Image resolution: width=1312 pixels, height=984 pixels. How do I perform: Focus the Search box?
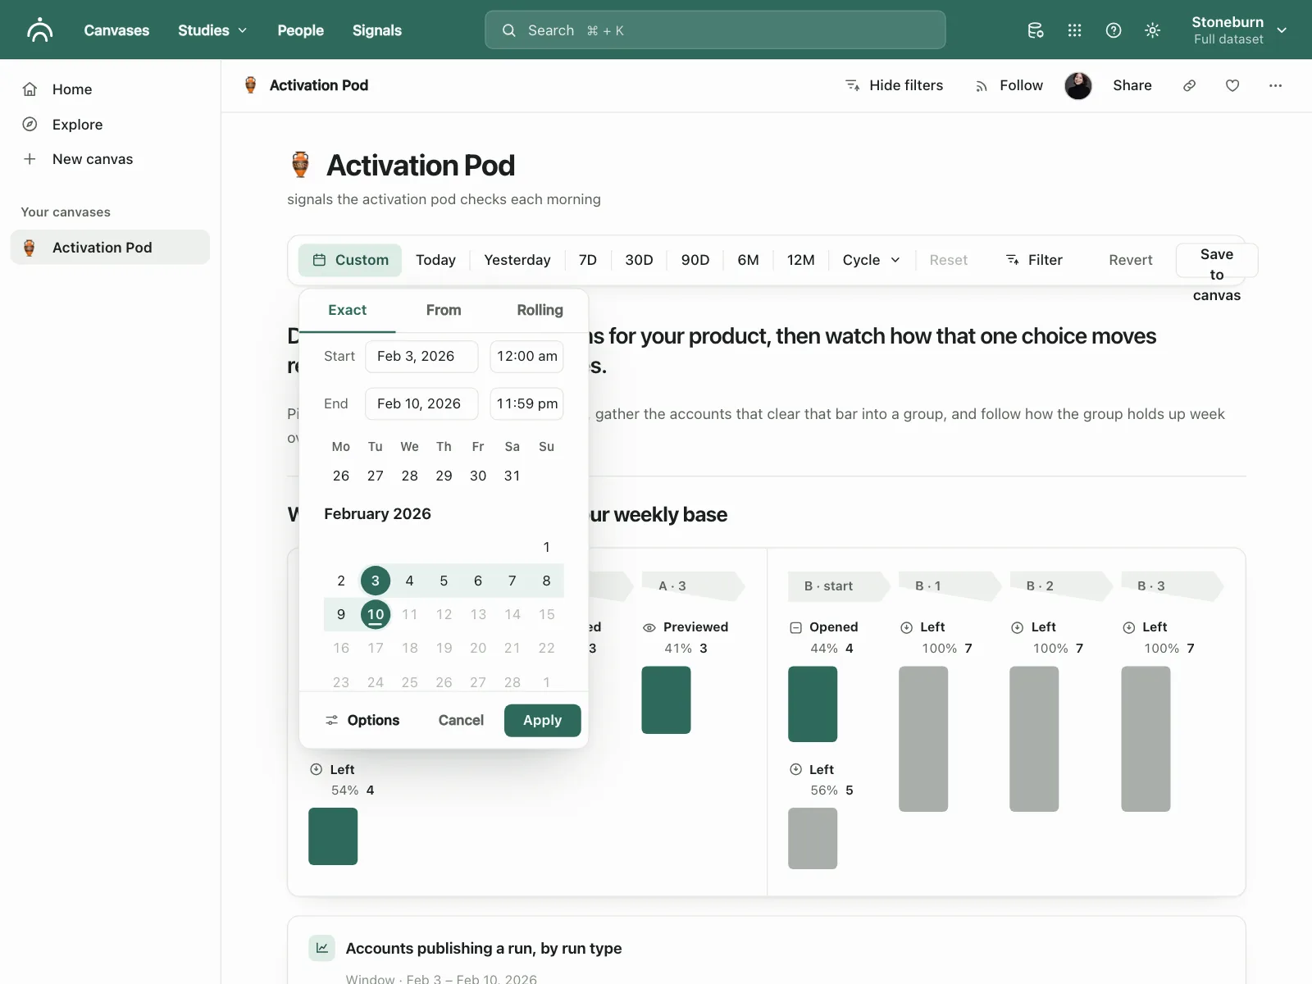pos(715,30)
